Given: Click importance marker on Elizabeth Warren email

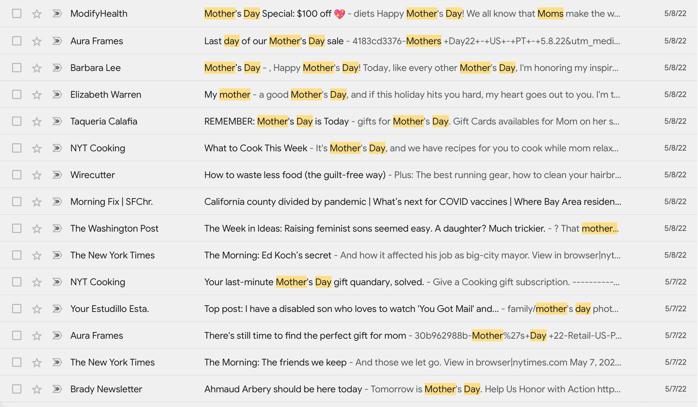Looking at the screenshot, I should (x=57, y=94).
